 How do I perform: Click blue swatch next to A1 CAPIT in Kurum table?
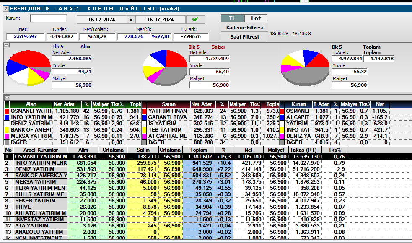[x=282, y=117]
